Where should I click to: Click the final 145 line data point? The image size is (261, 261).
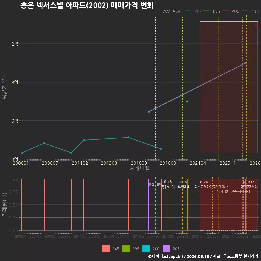(x=161, y=149)
